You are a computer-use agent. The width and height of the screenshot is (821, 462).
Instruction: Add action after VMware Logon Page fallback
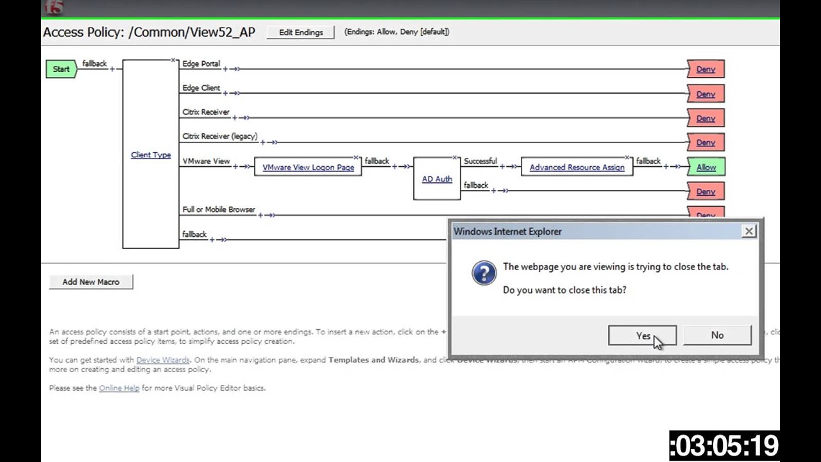click(394, 166)
